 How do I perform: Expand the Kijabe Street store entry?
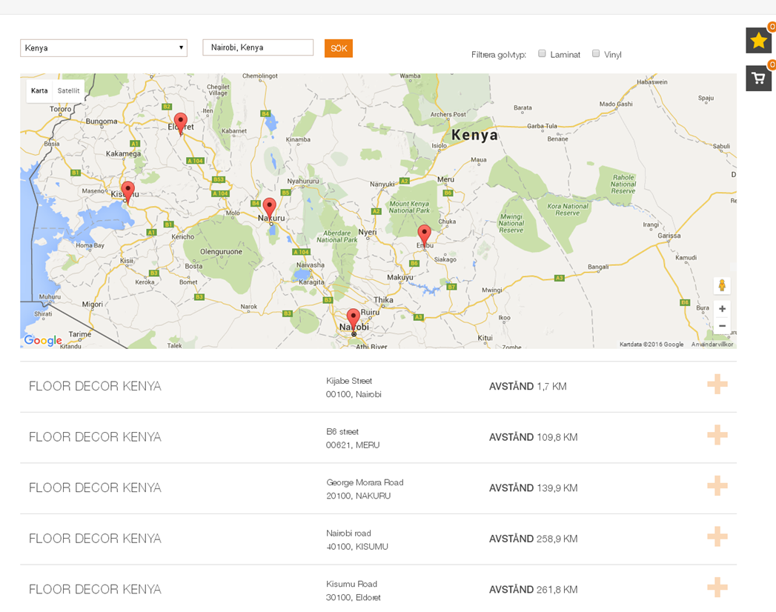[x=717, y=385]
